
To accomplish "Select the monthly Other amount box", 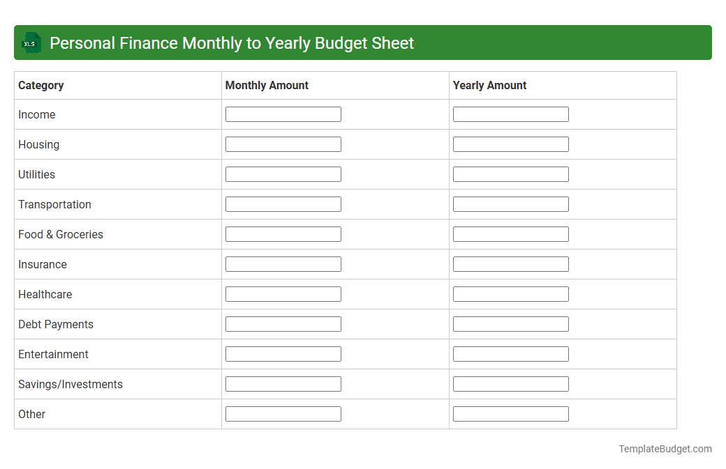I will click(283, 413).
